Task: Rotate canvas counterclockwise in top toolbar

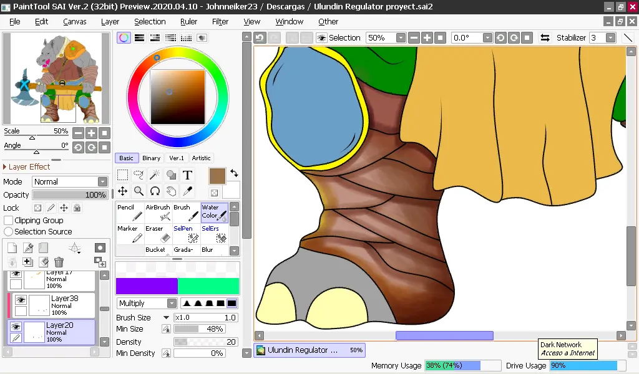Action: pos(500,38)
